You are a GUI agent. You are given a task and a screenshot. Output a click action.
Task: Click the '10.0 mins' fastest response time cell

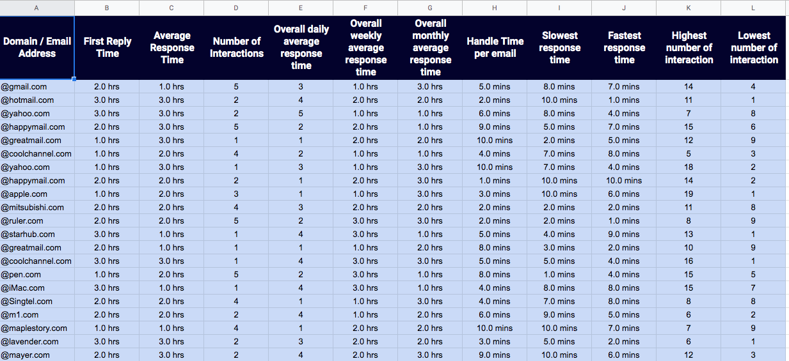tap(624, 180)
